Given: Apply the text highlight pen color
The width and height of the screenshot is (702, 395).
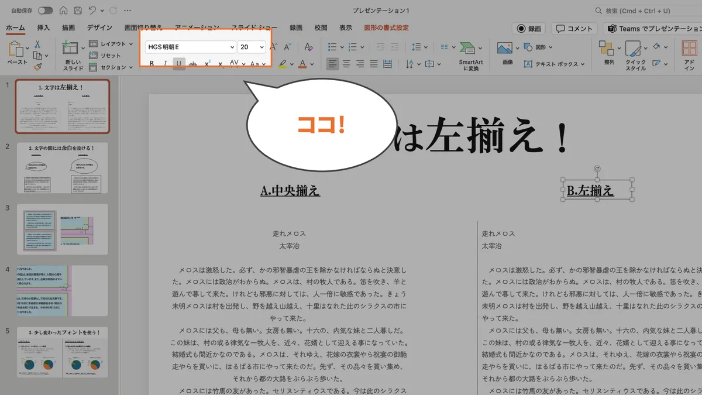Looking at the screenshot, I should click(283, 63).
